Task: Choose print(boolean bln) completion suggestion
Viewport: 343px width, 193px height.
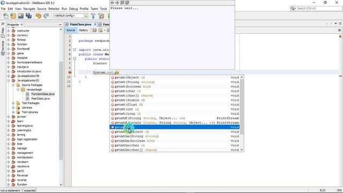Action: tap(175, 87)
